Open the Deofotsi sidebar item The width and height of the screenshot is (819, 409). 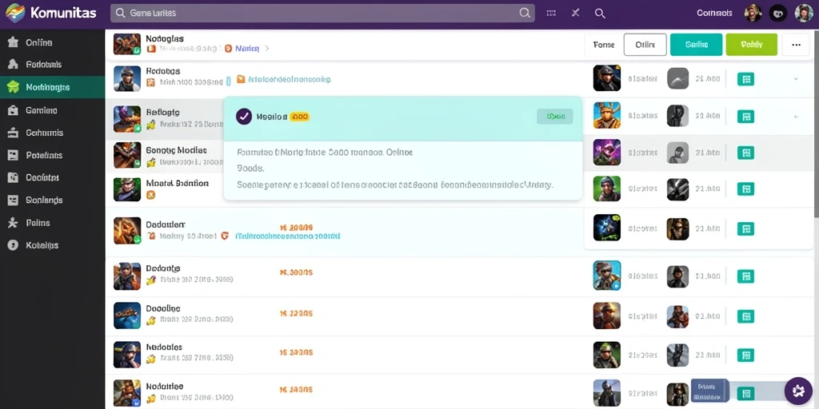pyautogui.click(x=34, y=178)
